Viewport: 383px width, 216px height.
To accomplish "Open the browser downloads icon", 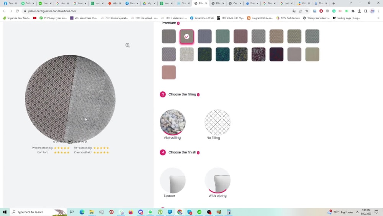I will point(359,11).
